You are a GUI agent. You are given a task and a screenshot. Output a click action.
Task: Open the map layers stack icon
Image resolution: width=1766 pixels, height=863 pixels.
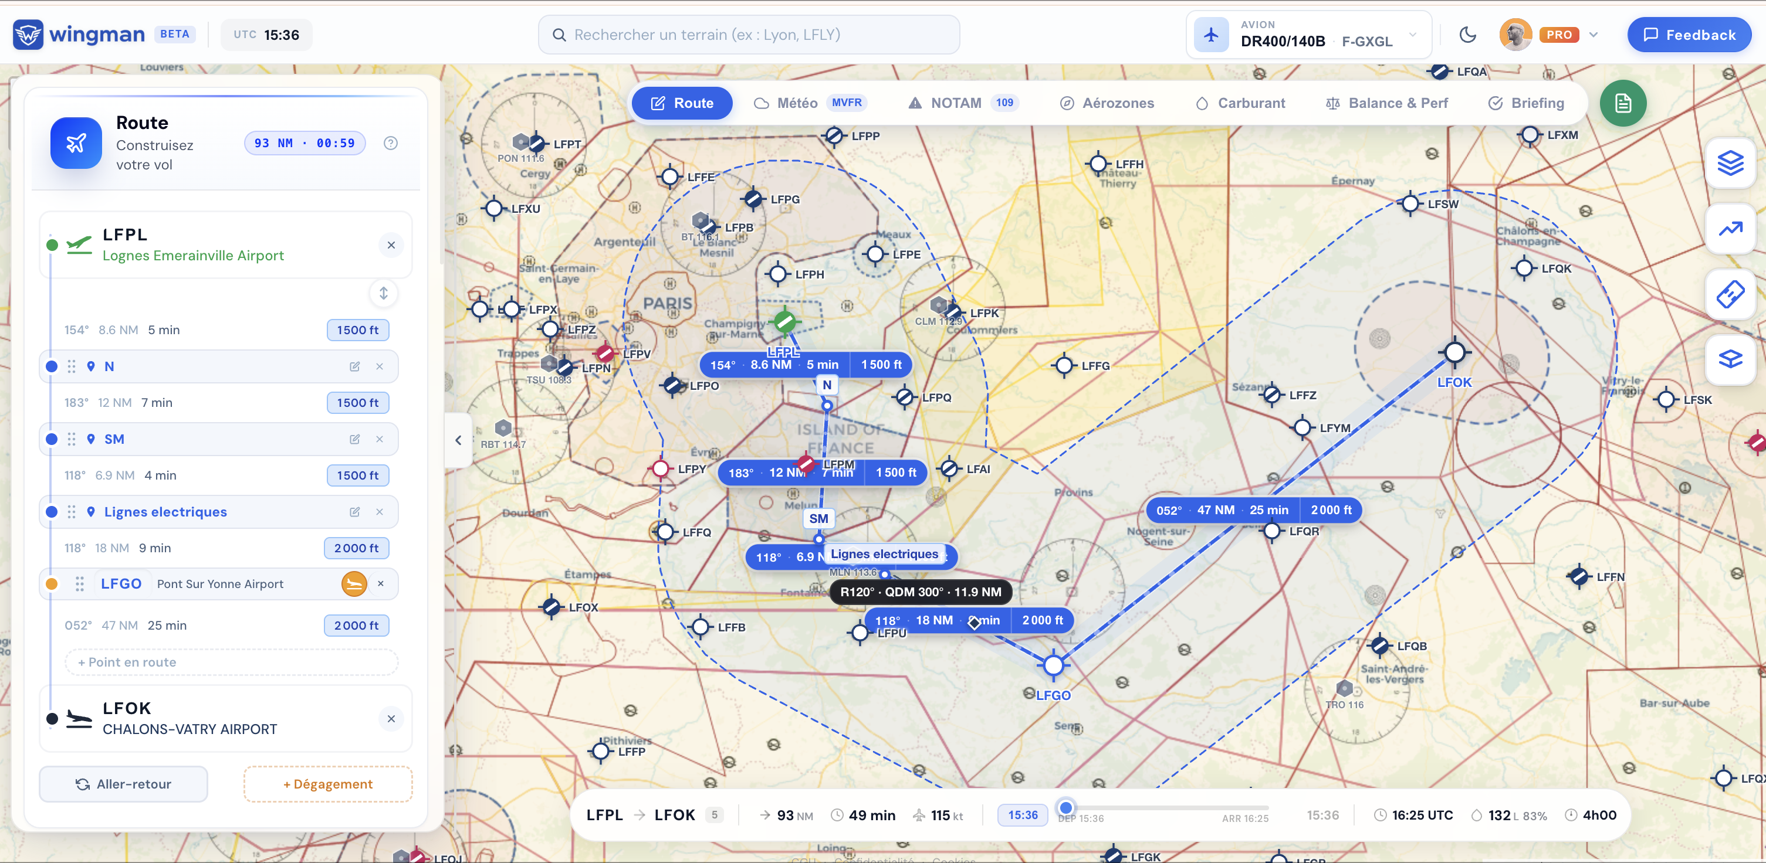(x=1730, y=163)
